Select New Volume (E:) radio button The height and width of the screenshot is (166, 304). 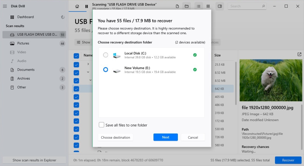click(105, 69)
